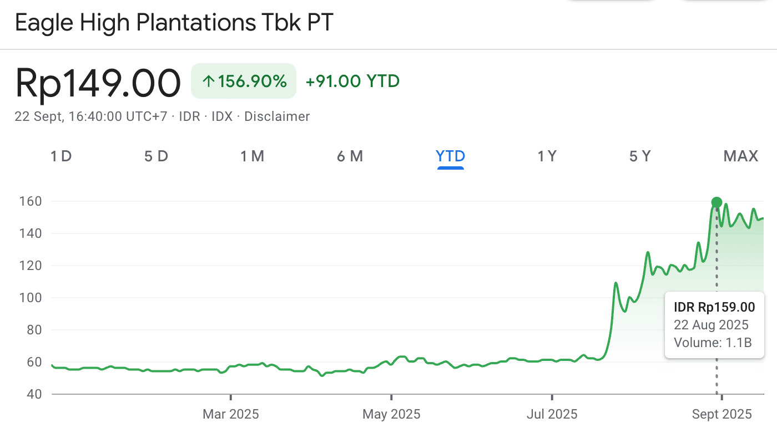Click the Eagle High Plantations Tbk PT title
777x438 pixels.
tap(174, 23)
